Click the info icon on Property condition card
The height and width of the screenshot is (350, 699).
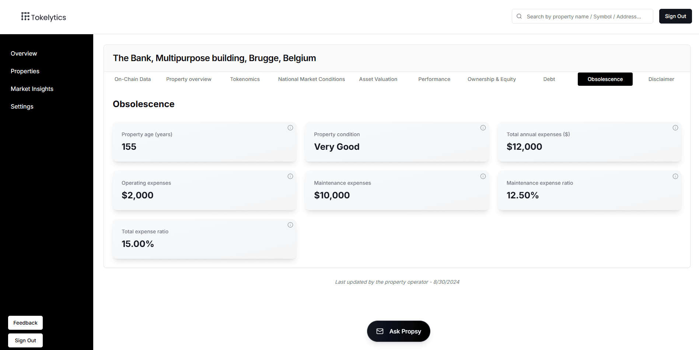click(483, 128)
